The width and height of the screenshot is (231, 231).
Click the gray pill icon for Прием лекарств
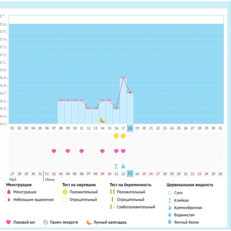tap(45, 222)
